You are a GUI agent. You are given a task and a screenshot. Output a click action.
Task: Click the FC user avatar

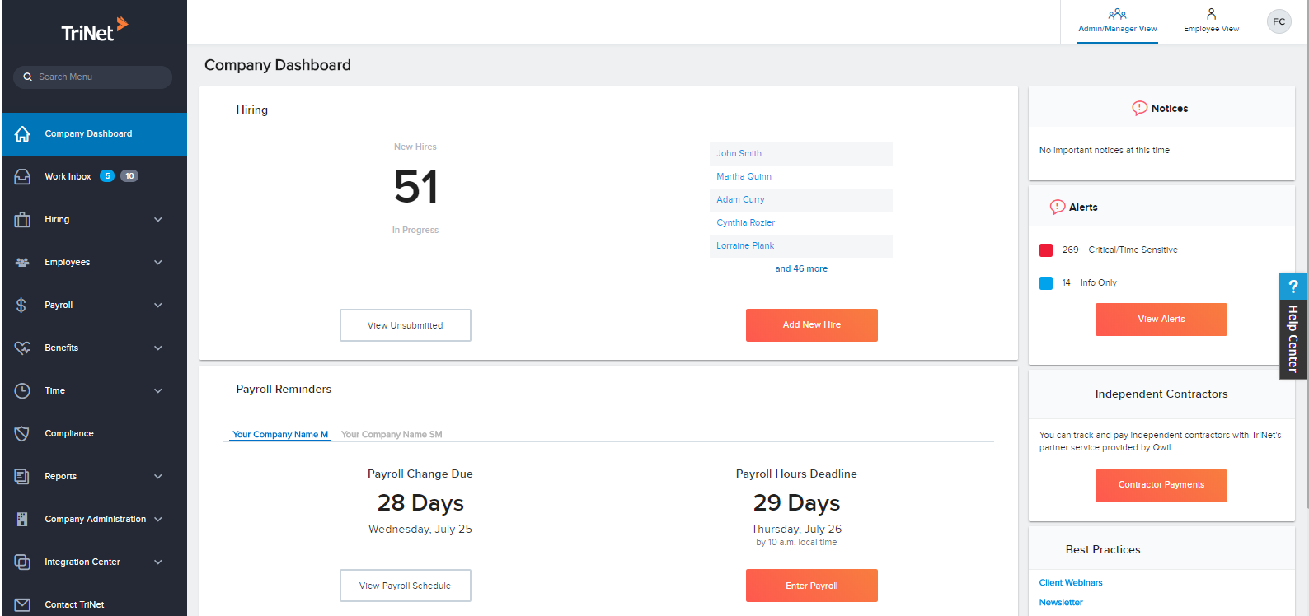[1279, 22]
